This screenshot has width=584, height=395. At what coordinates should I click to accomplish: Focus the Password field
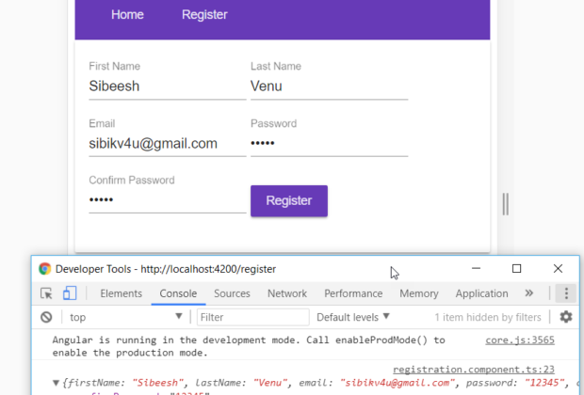pos(330,144)
